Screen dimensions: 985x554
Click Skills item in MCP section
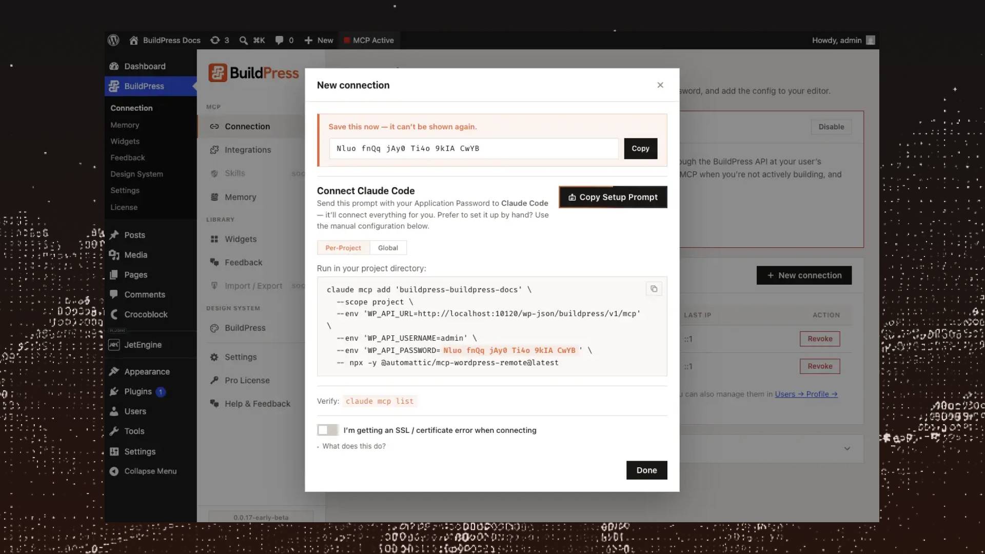[x=235, y=173]
